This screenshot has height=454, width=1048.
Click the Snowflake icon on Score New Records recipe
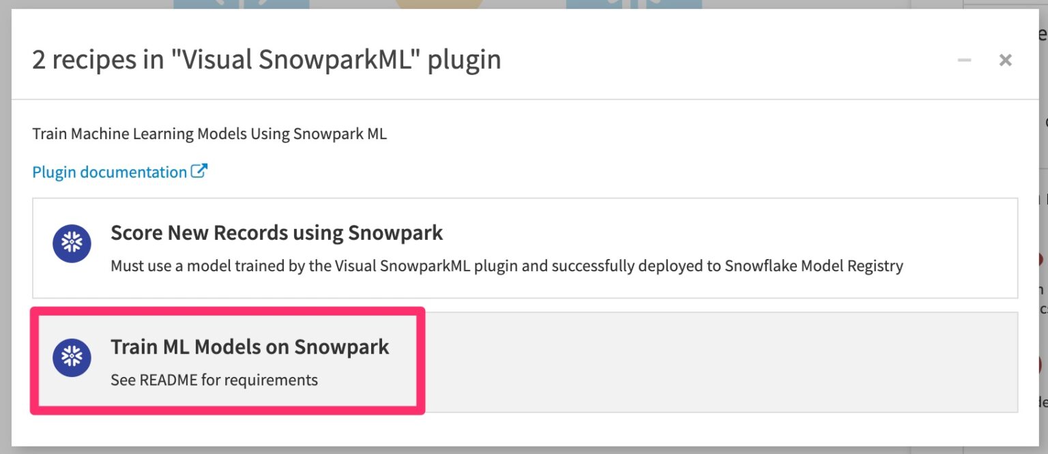tap(71, 243)
